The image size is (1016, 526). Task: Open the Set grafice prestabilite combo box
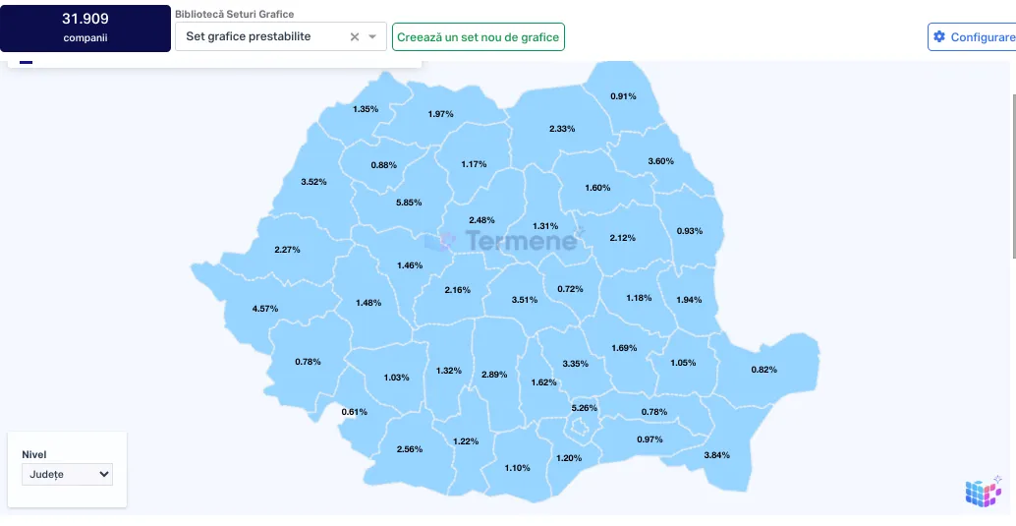(x=260, y=37)
